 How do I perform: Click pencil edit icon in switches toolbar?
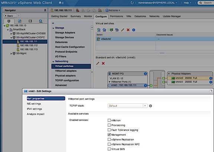(x=123, y=30)
